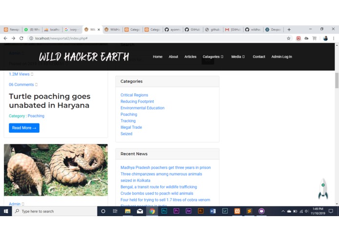Viewport: 339px width, 241px height.
Task: Close the active Wild Hacker Earth tab
Action: pos(99,30)
